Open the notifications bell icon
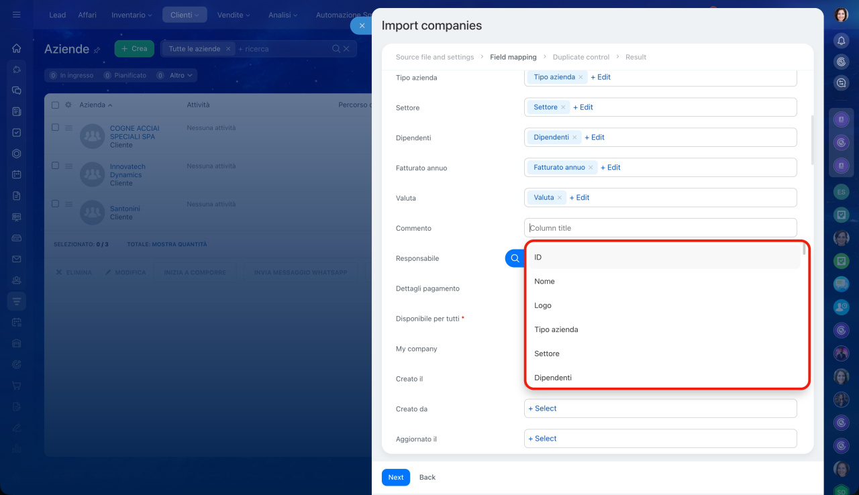The width and height of the screenshot is (859, 495). (x=841, y=41)
